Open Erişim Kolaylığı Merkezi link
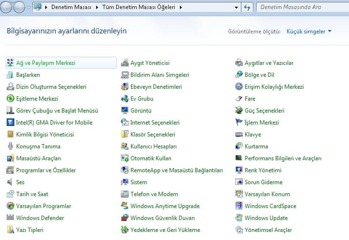The width and height of the screenshot is (349, 240). (274, 86)
